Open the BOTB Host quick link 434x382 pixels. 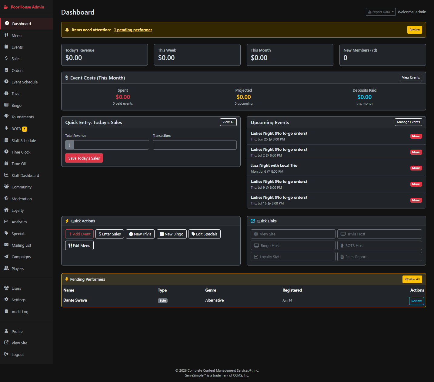coord(380,245)
